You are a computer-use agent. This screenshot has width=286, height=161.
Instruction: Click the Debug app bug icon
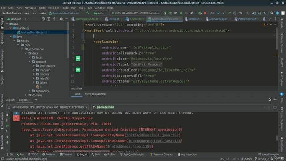click(181, 13)
